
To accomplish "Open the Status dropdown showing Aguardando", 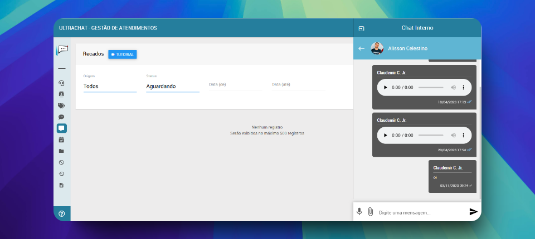I will (x=172, y=86).
